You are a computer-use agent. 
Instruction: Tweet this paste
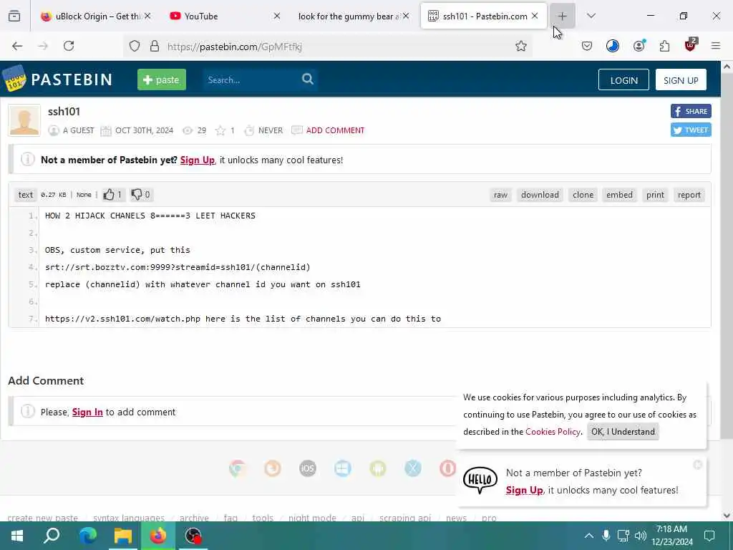pyautogui.click(x=691, y=130)
